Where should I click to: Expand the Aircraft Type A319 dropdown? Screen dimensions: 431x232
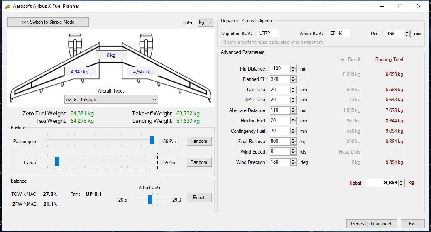(x=111, y=100)
